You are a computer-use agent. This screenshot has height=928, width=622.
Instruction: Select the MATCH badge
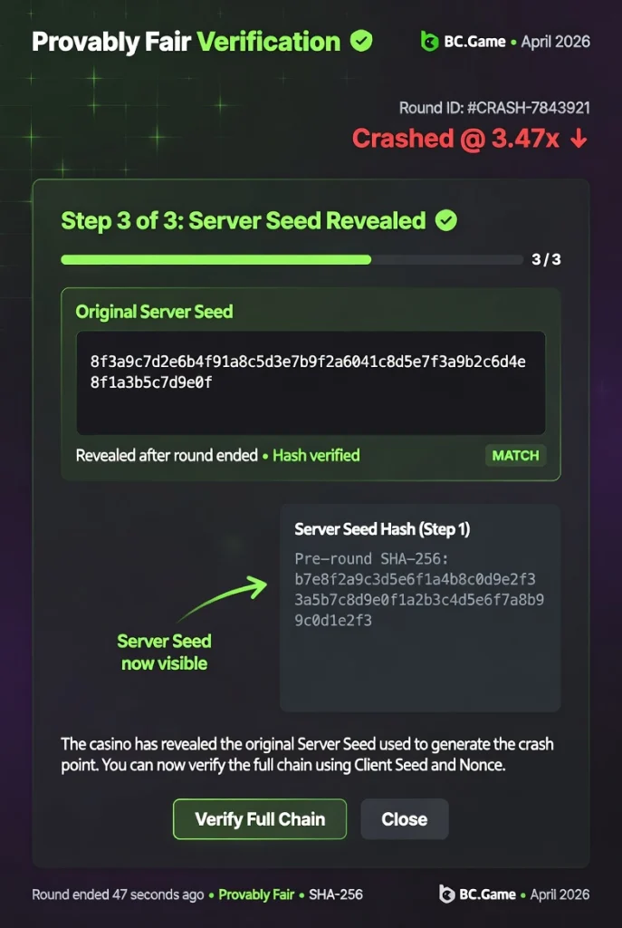(x=516, y=456)
